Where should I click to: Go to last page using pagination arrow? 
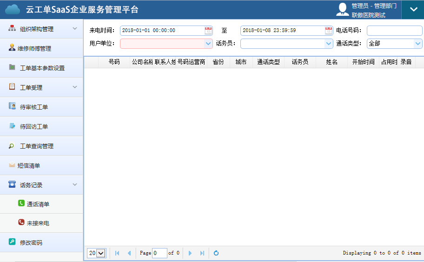pos(202,253)
